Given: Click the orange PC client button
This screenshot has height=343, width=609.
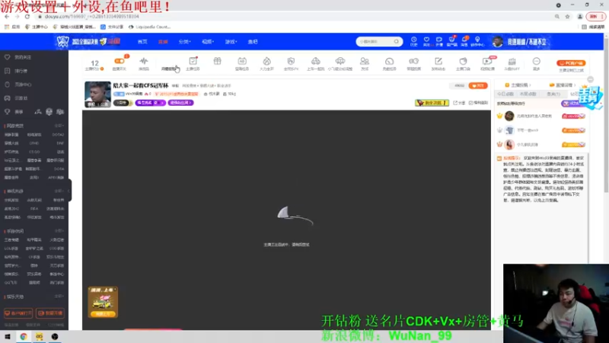Looking at the screenshot, I should click(x=571, y=63).
